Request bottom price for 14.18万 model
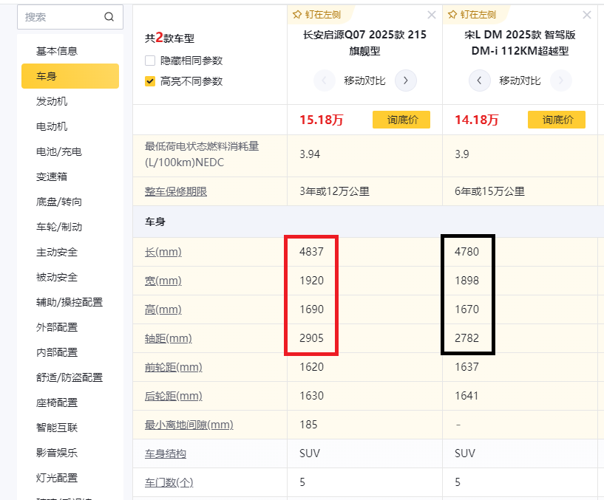Image resolution: width=604 pixels, height=500 pixels. tap(557, 120)
